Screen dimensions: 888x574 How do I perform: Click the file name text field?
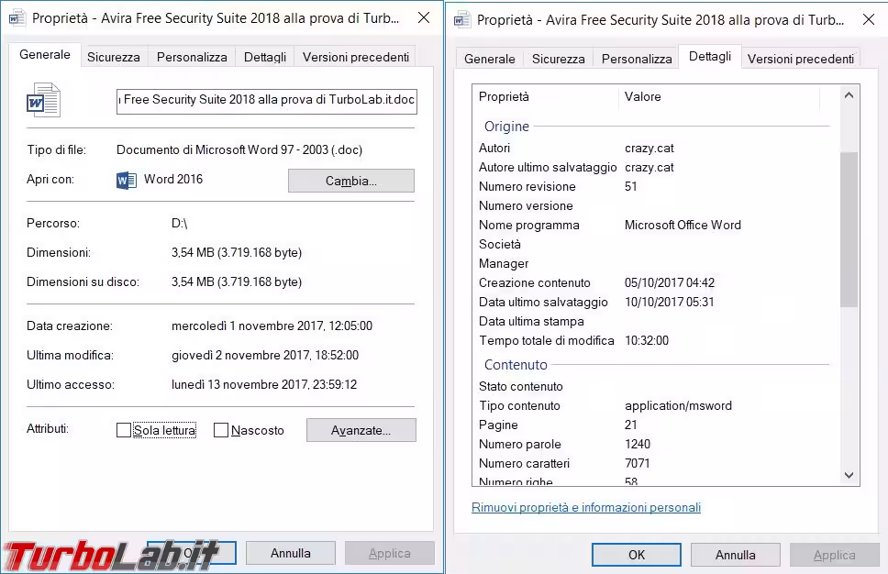point(267,102)
